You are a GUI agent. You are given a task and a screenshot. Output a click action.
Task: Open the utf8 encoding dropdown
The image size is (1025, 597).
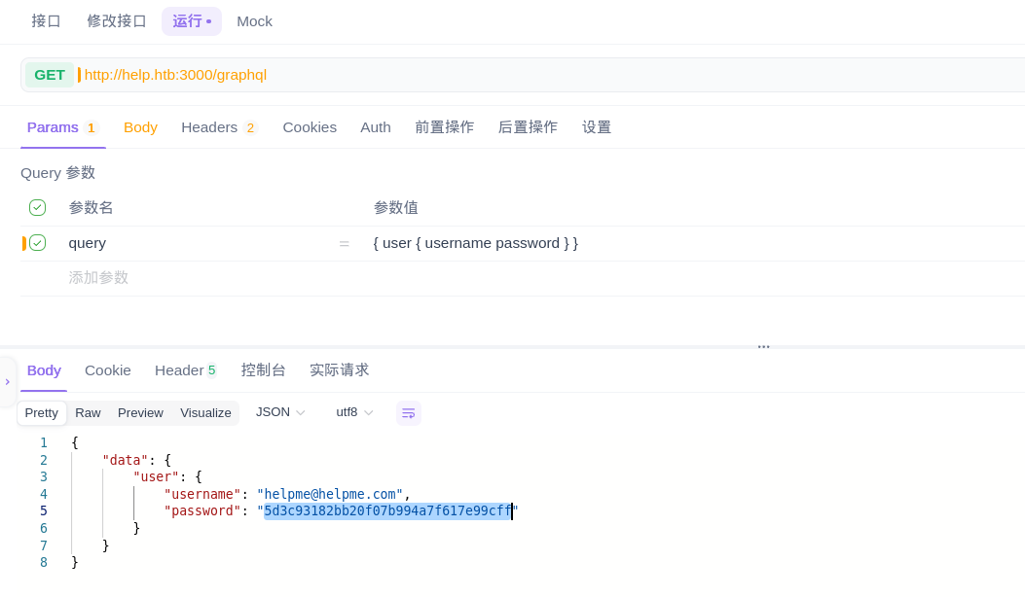[x=354, y=412]
